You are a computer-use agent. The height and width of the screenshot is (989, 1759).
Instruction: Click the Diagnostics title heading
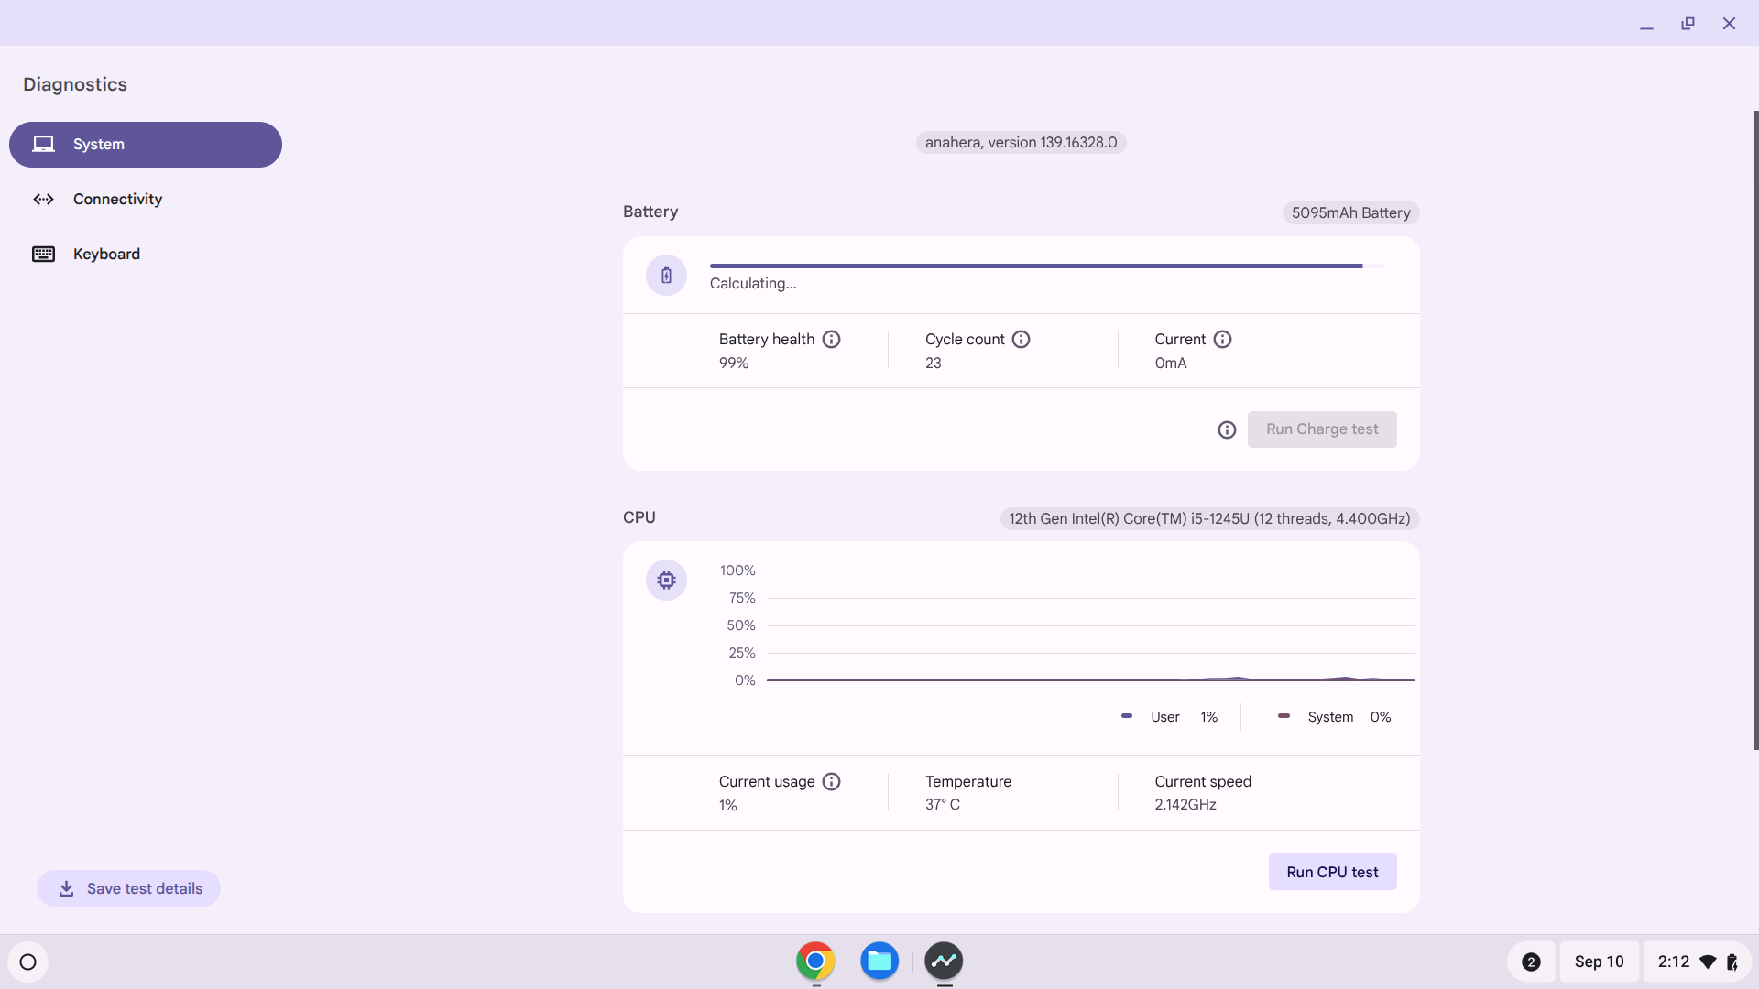tap(75, 84)
